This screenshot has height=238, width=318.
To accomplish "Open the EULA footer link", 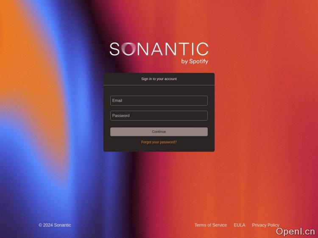I will pyautogui.click(x=239, y=225).
